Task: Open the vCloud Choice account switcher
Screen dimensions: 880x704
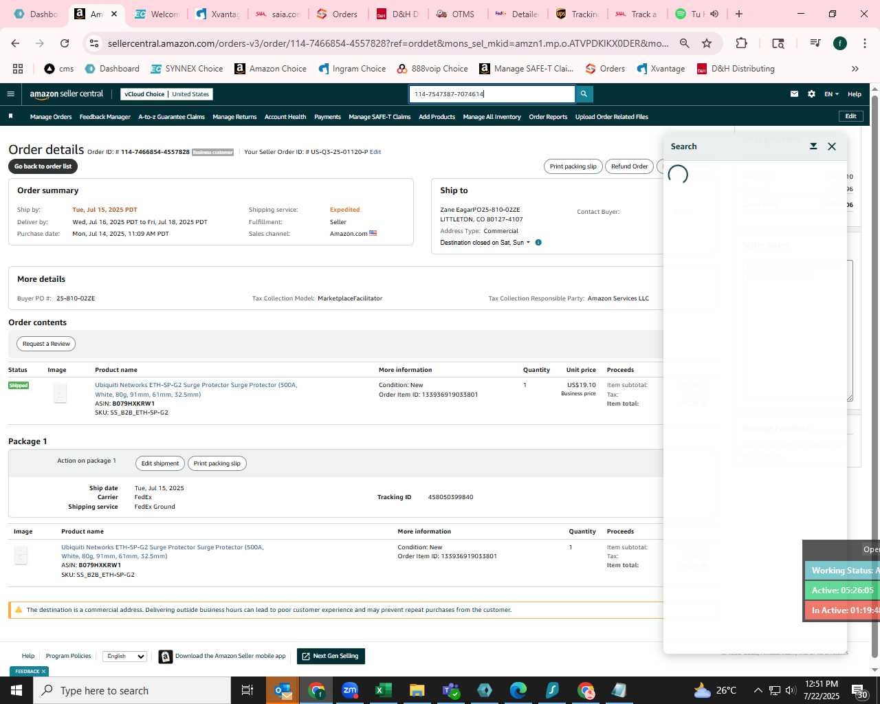Action: point(167,94)
